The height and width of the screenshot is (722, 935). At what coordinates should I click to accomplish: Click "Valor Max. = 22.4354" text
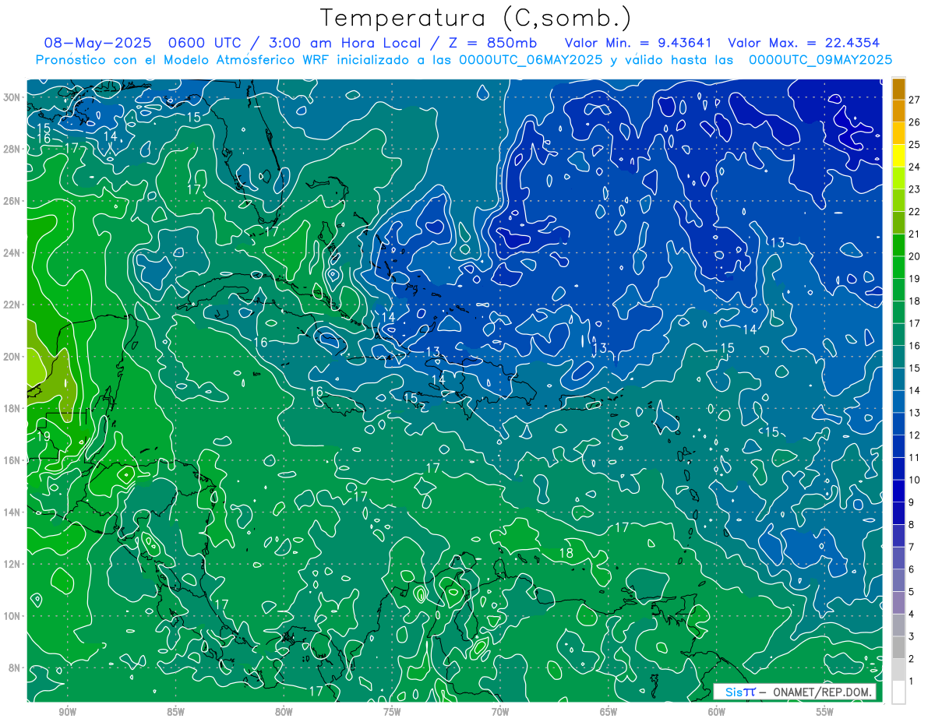coord(803,44)
